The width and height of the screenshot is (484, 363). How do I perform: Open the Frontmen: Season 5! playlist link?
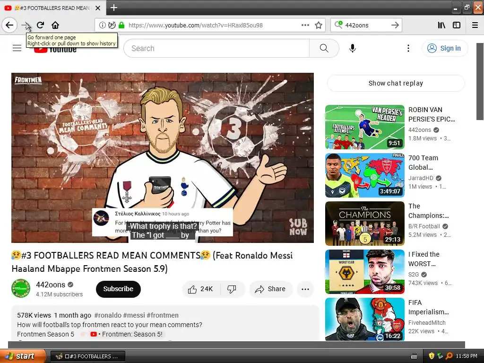point(127,334)
